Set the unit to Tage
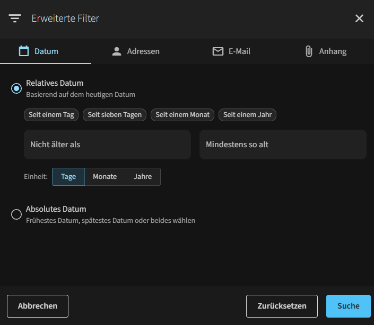The width and height of the screenshot is (374, 325). click(x=68, y=177)
